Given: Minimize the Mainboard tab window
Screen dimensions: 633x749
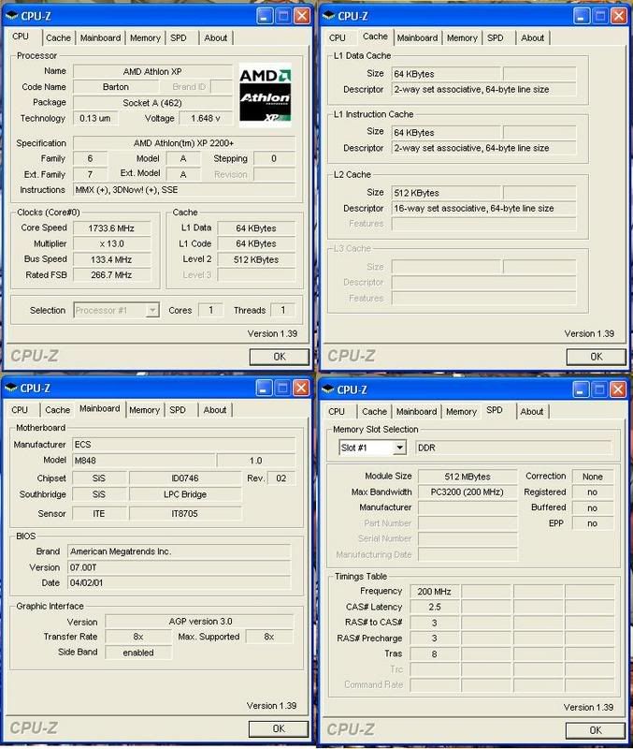Looking at the screenshot, I should [x=264, y=389].
